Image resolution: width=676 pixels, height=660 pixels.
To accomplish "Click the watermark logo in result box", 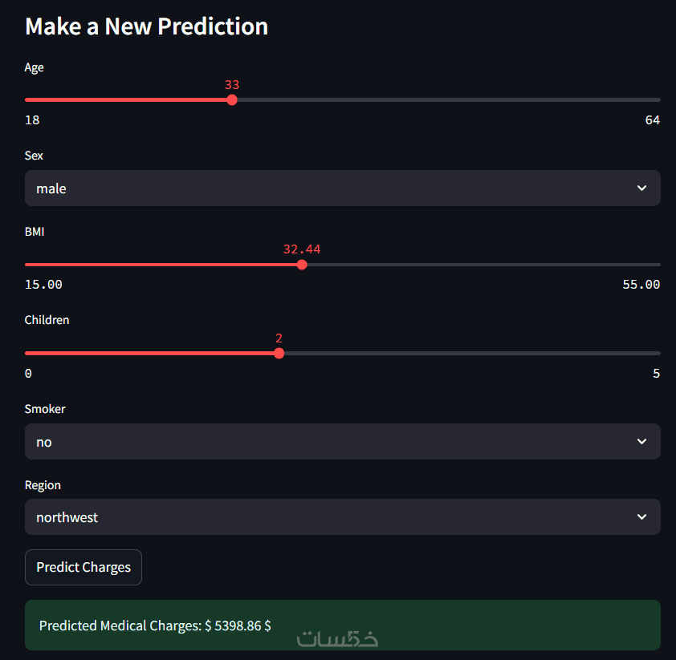I will coord(337,638).
